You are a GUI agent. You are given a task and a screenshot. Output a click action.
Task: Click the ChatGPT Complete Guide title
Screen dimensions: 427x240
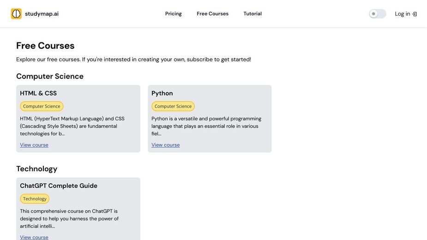(59, 186)
